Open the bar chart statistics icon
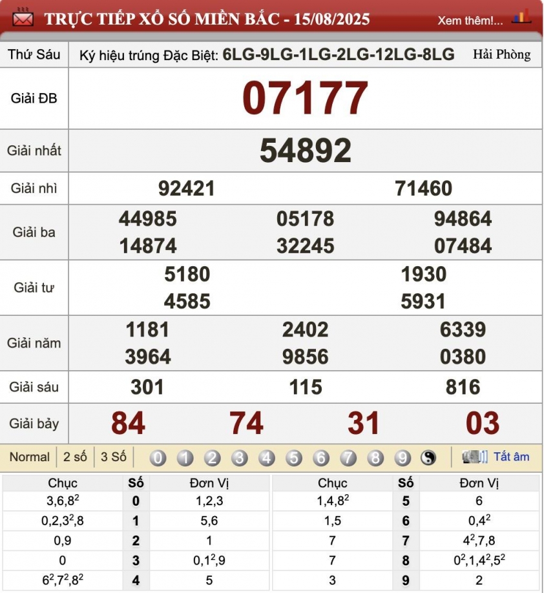The image size is (544, 593). pos(521,17)
